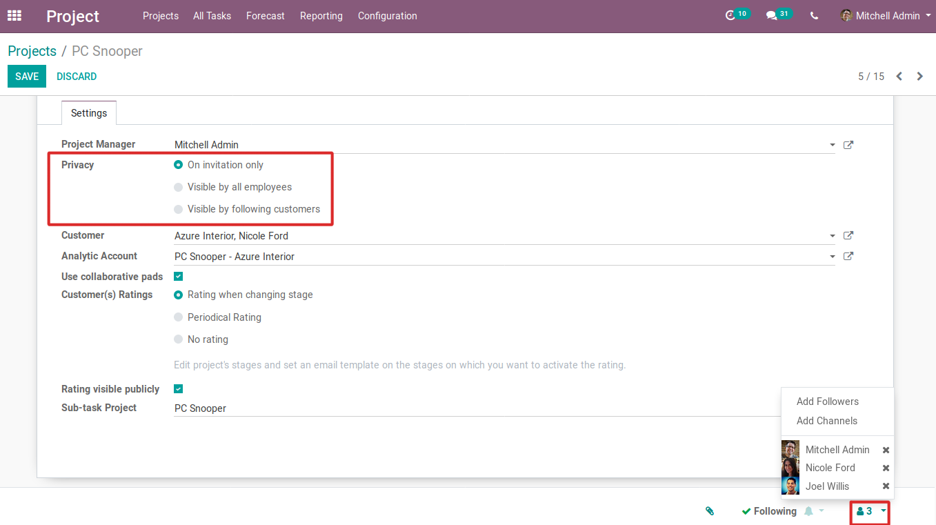Click the SAVE button

pyautogui.click(x=27, y=77)
